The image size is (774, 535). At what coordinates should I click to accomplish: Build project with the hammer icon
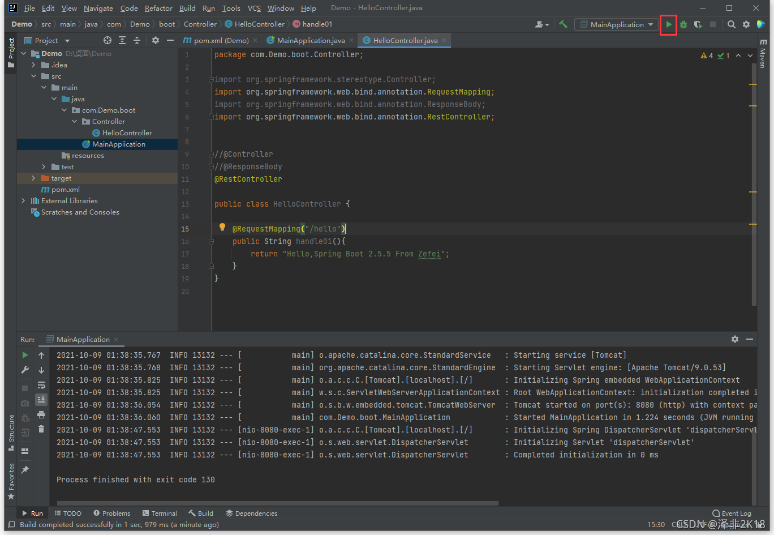coord(563,24)
